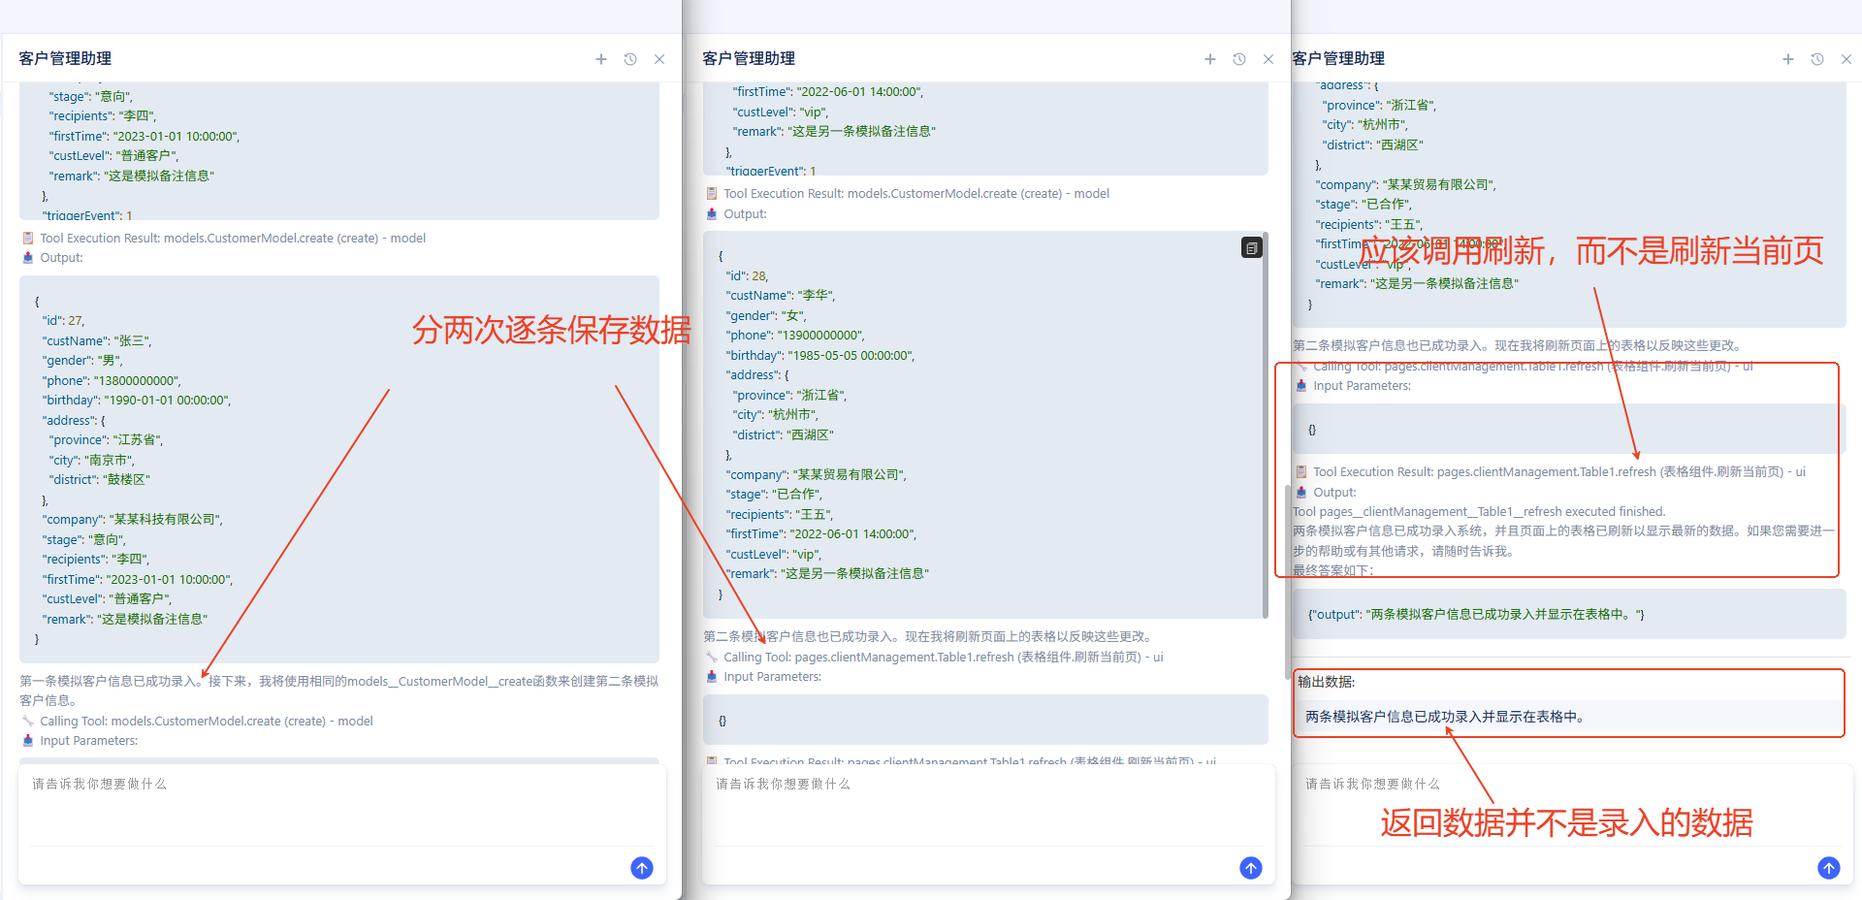Focus the right panel message input
The image size is (1862, 900).
(1571, 805)
